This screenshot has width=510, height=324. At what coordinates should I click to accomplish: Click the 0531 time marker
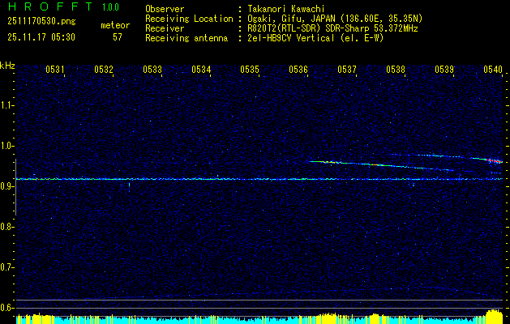click(55, 70)
